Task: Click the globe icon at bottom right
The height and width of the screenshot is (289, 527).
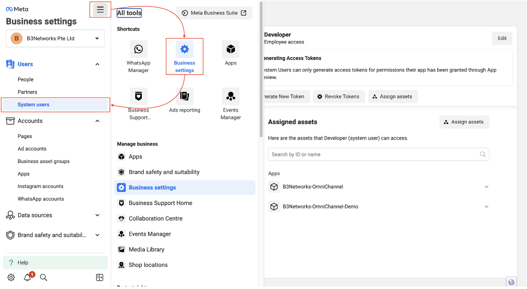Action: [511, 282]
